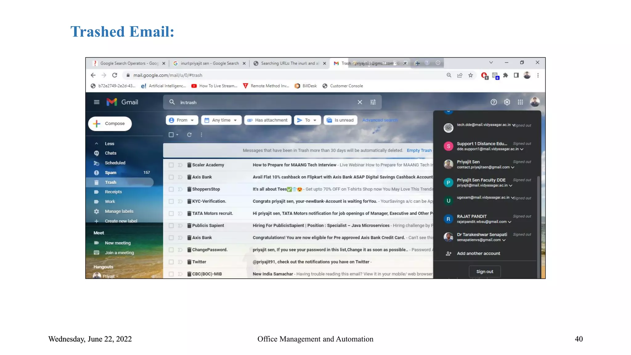Select the TATA Motors recruit email checkbox

171,213
